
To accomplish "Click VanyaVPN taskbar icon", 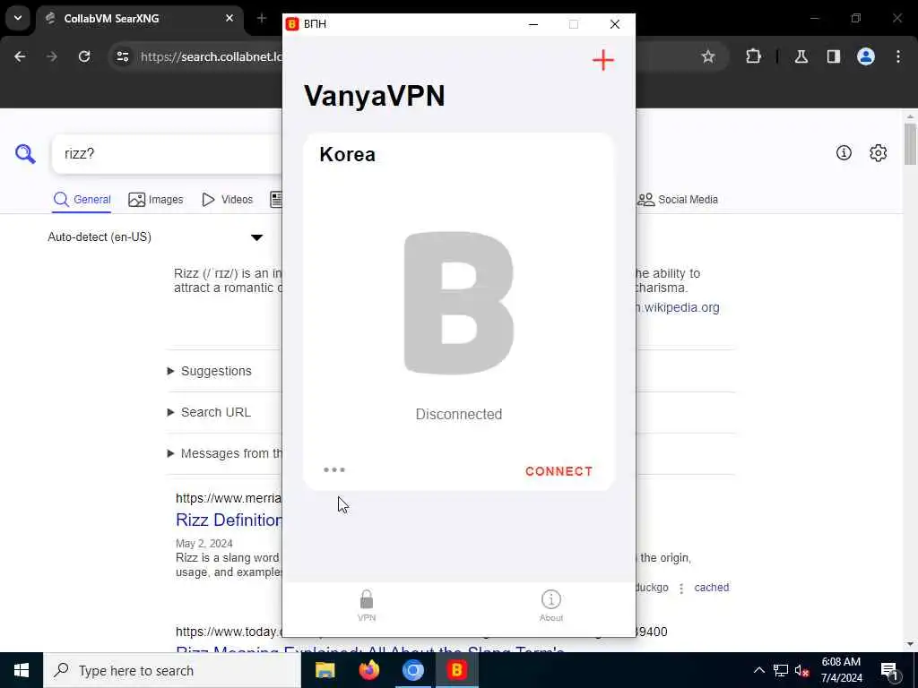I will (456, 670).
